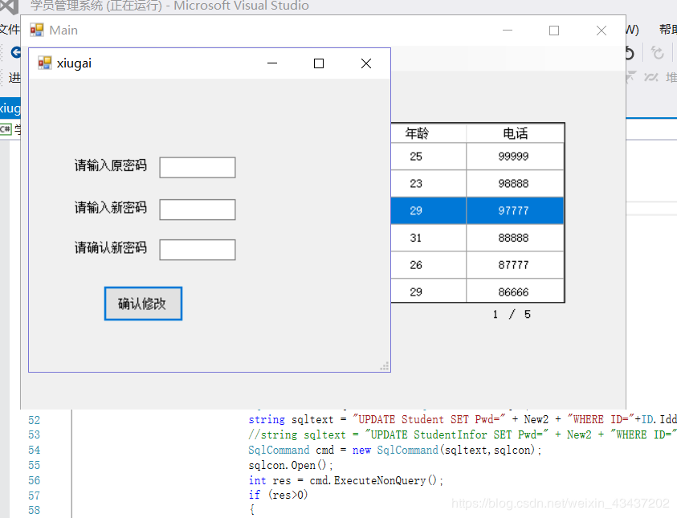Open the 文件 menu in Visual Studio
Screen dimensions: 677x518
point(10,30)
